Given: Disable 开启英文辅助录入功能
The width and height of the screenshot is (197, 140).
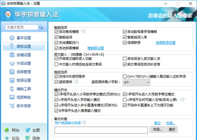Looking at the screenshot, I should (56, 58).
